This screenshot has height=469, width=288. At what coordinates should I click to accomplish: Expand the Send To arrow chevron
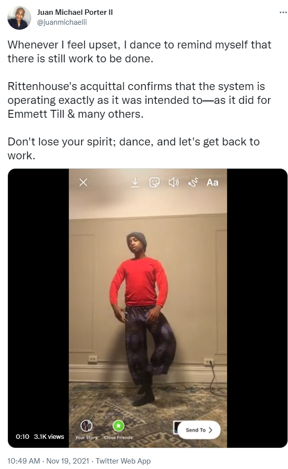[x=210, y=430]
